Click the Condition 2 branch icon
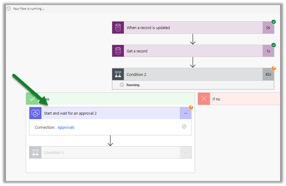The height and width of the screenshot is (186, 286). [x=118, y=75]
